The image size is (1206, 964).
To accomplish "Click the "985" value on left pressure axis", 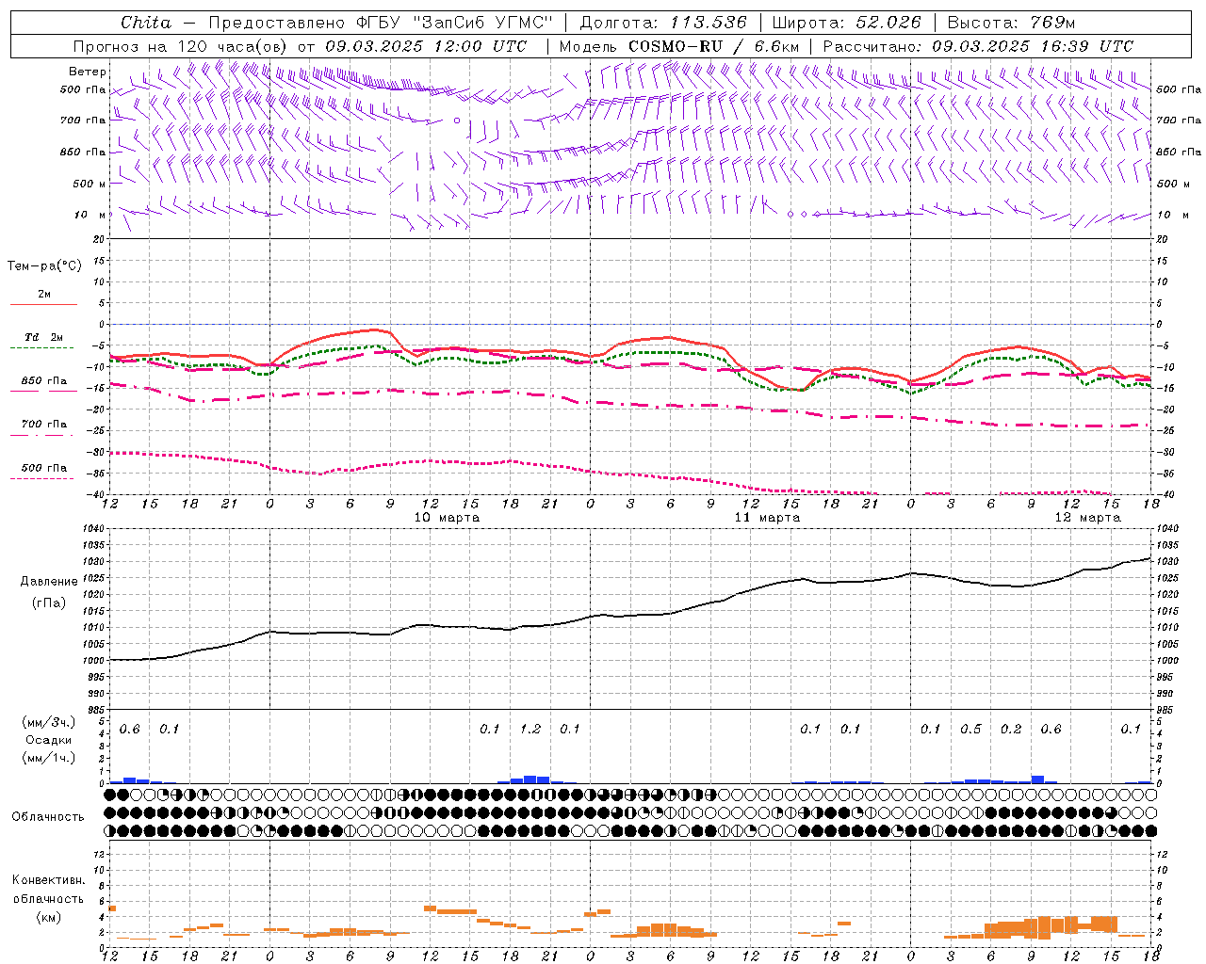I will point(97,710).
